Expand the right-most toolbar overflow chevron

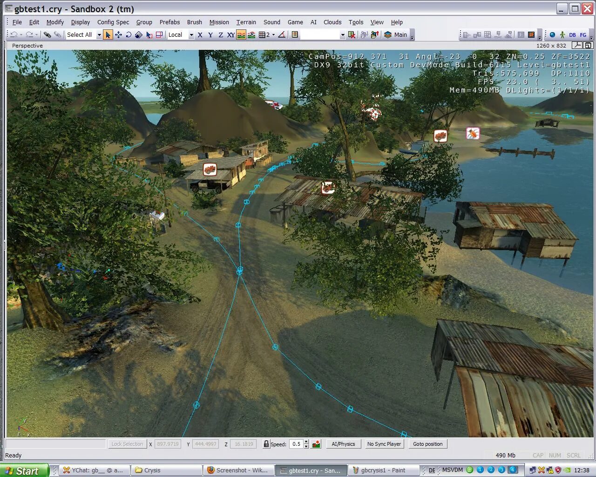(591, 35)
